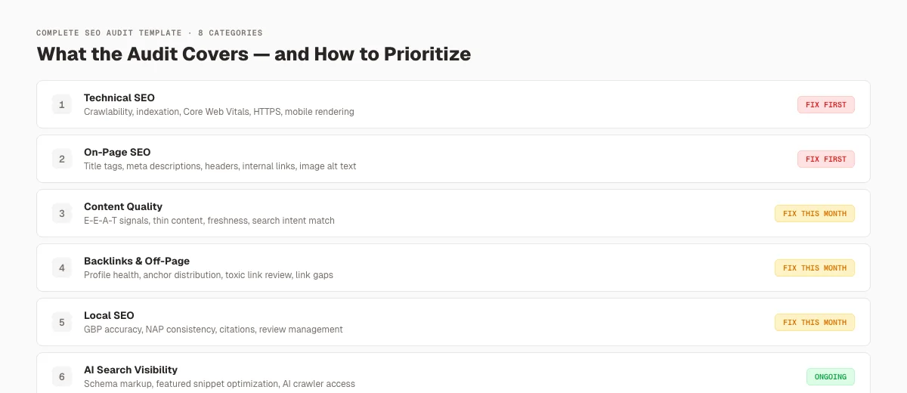Select the Technical SEO FIX FIRST tag
The width and height of the screenshot is (907, 393).
coord(826,104)
